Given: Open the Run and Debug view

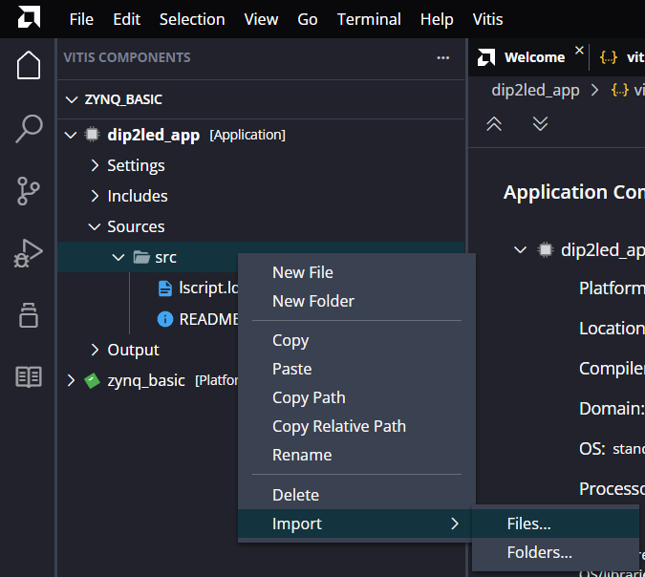Looking at the screenshot, I should pyautogui.click(x=29, y=253).
